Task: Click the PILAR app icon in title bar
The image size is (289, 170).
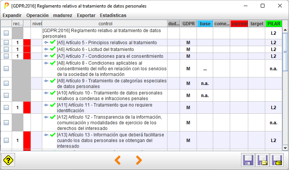Action: coord(6,6)
